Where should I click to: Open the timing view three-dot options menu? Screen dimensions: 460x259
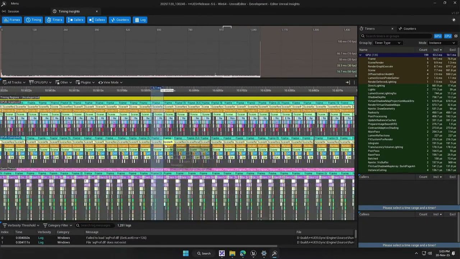(354, 82)
